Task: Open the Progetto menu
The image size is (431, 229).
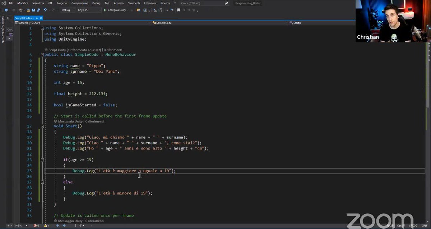Action: pos(62,3)
